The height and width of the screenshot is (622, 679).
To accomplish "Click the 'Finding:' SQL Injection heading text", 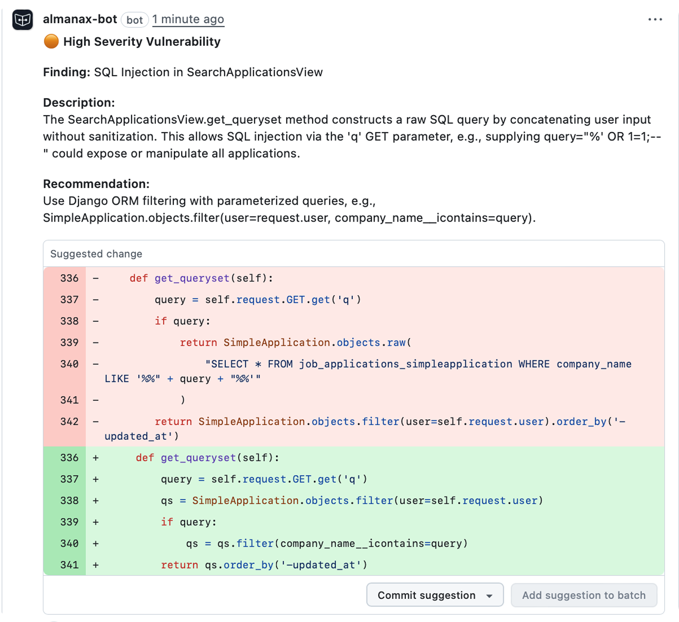I will tap(182, 72).
